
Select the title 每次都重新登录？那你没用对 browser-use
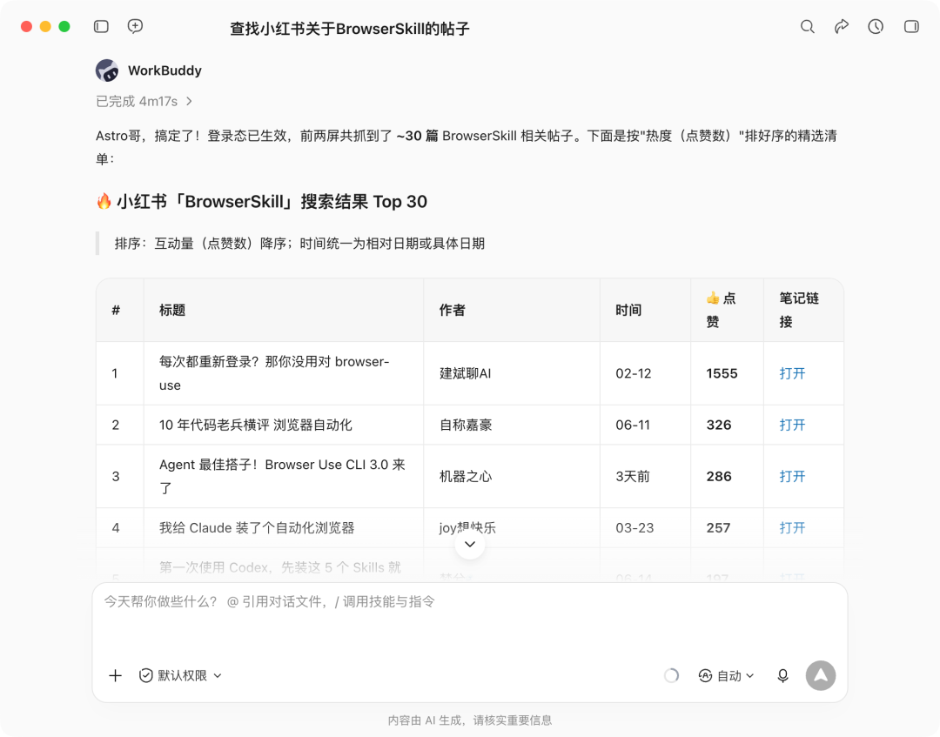click(x=274, y=373)
